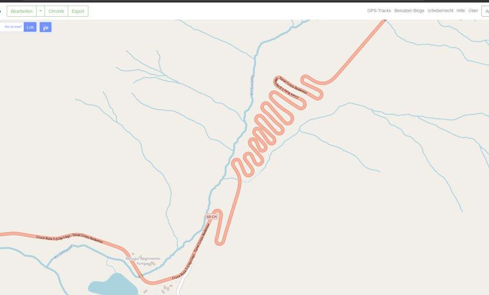
Task: Click the small building icons near the lake
Action: (166, 288)
